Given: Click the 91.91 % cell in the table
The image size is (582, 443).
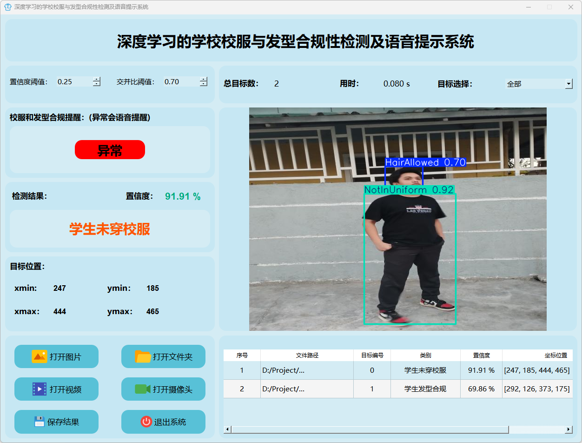Looking at the screenshot, I should point(481,370).
